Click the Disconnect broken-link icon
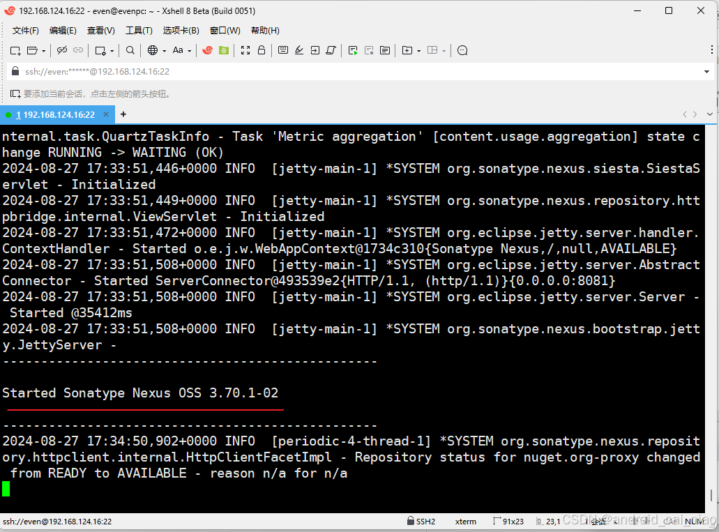This screenshot has width=719, height=532. pos(62,50)
